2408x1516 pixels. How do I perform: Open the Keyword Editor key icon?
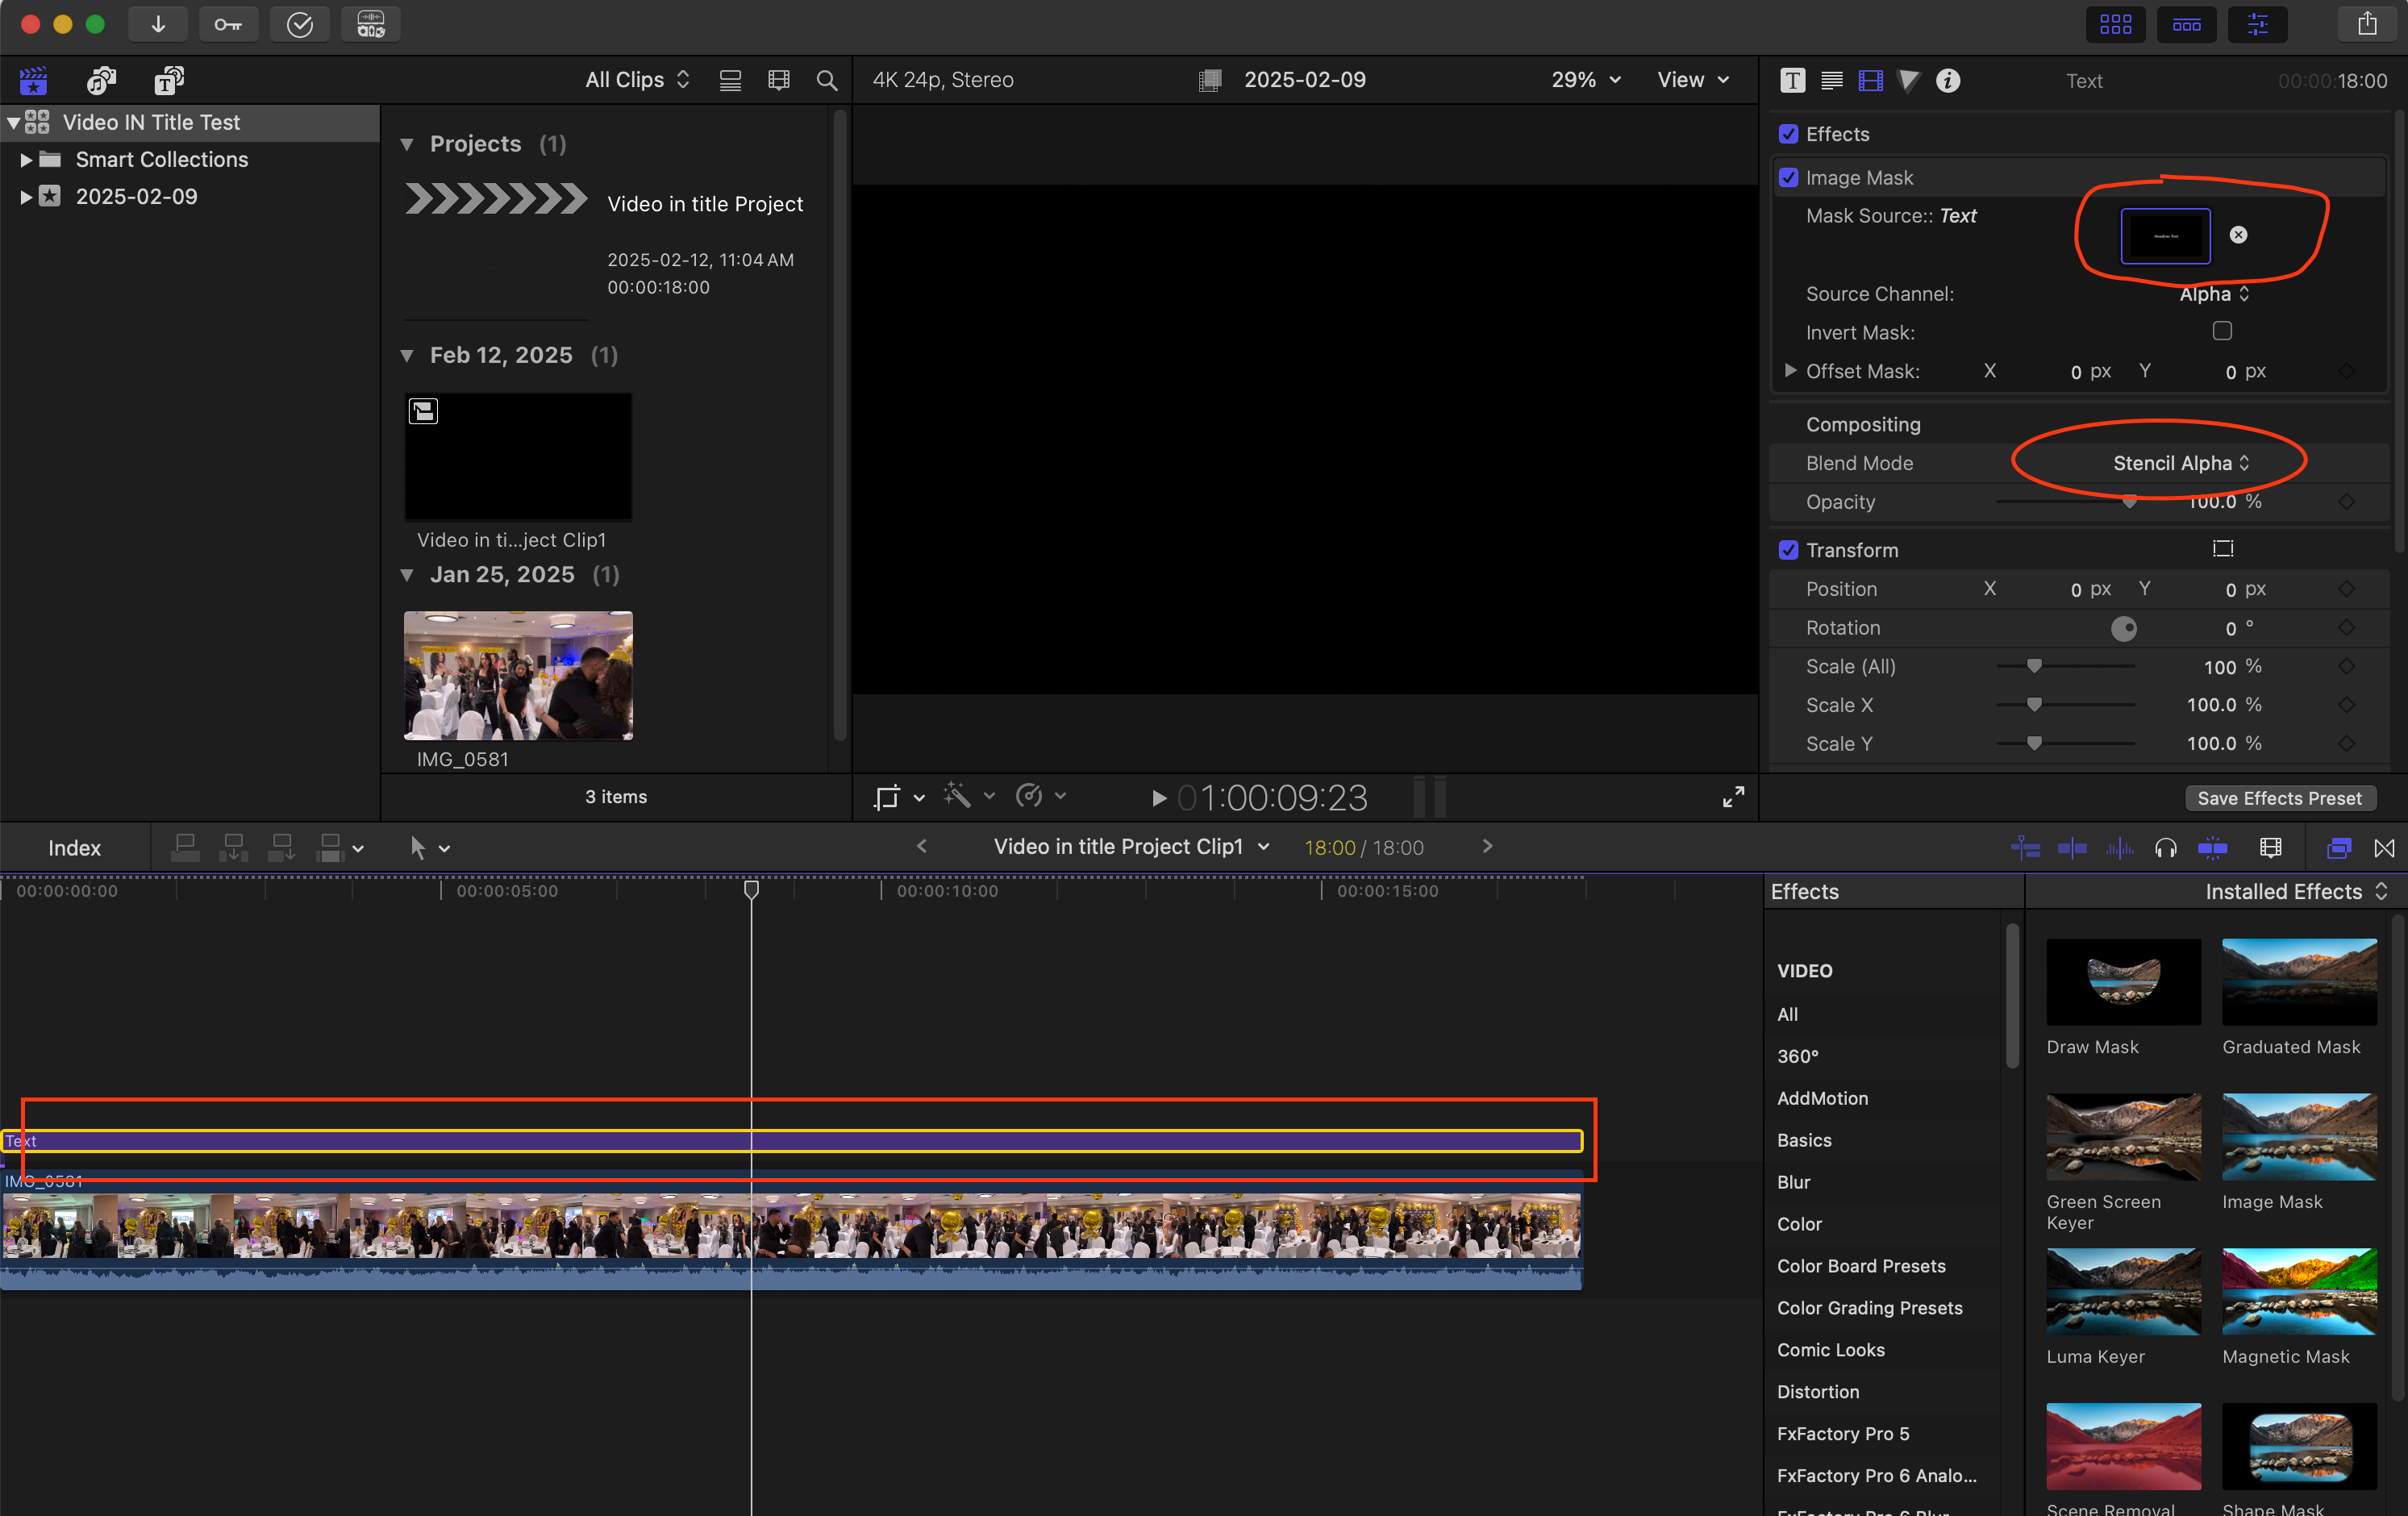click(228, 24)
